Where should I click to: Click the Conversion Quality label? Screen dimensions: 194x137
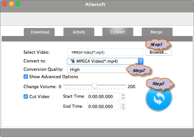click(x=44, y=69)
